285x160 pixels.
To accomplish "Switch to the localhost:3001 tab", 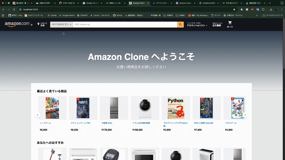I will coord(209,3).
